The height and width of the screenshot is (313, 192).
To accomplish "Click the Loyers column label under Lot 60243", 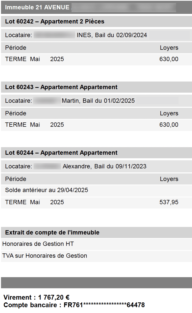I will (169, 113).
